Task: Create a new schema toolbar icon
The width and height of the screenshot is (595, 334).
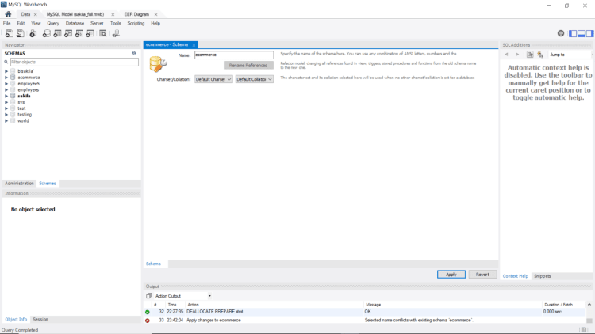Action: coord(46,34)
